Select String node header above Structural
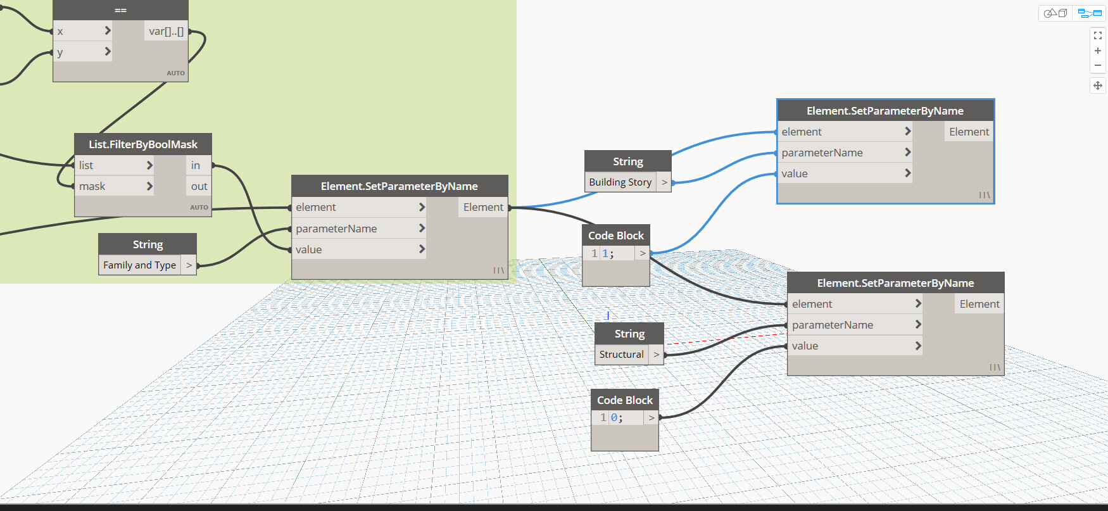The image size is (1108, 511). (x=629, y=334)
